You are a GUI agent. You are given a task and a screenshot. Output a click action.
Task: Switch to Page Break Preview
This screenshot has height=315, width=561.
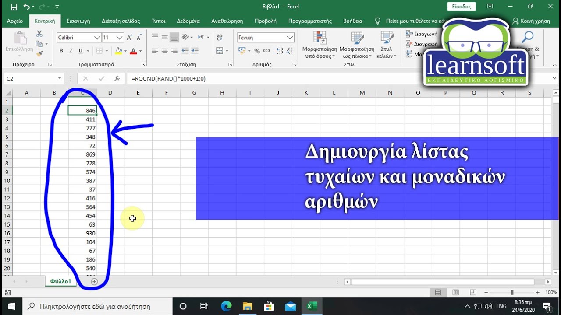click(x=473, y=292)
